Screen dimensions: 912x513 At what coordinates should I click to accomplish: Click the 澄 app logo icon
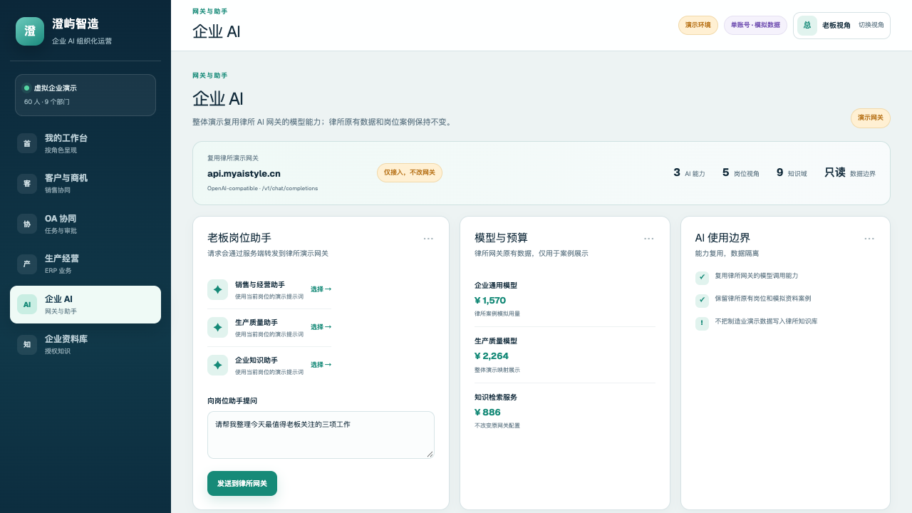30,31
